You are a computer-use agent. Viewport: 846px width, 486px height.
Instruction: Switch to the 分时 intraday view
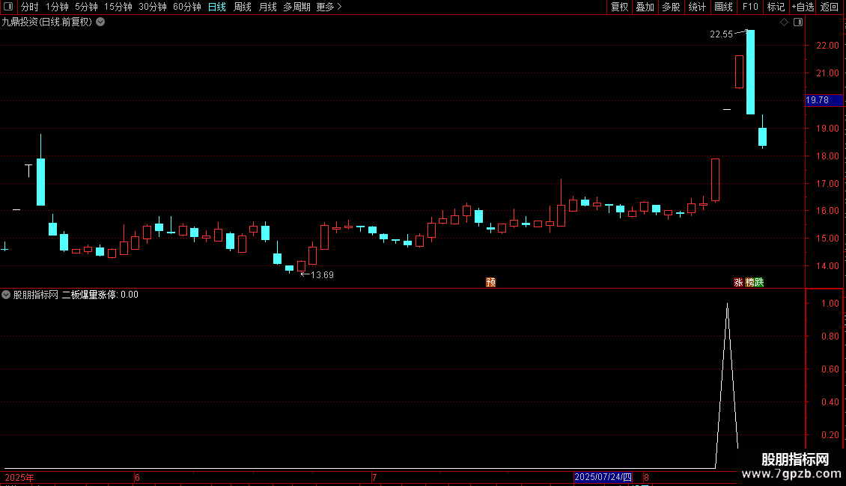click(x=30, y=7)
